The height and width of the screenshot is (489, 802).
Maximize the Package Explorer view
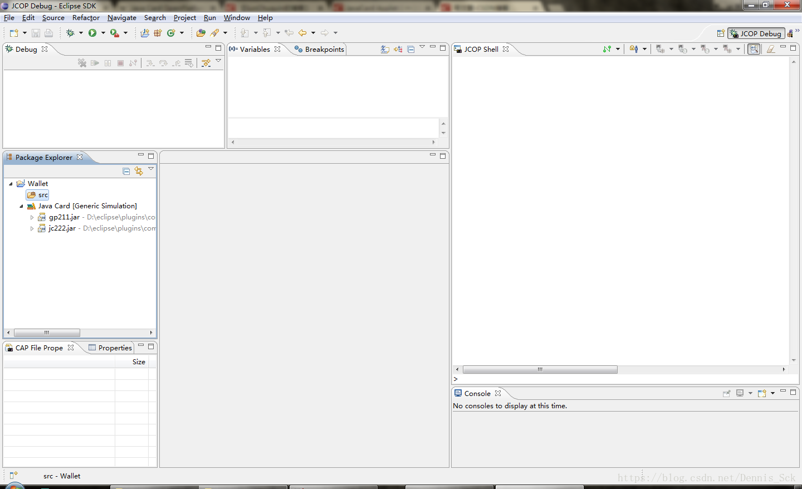coord(151,156)
